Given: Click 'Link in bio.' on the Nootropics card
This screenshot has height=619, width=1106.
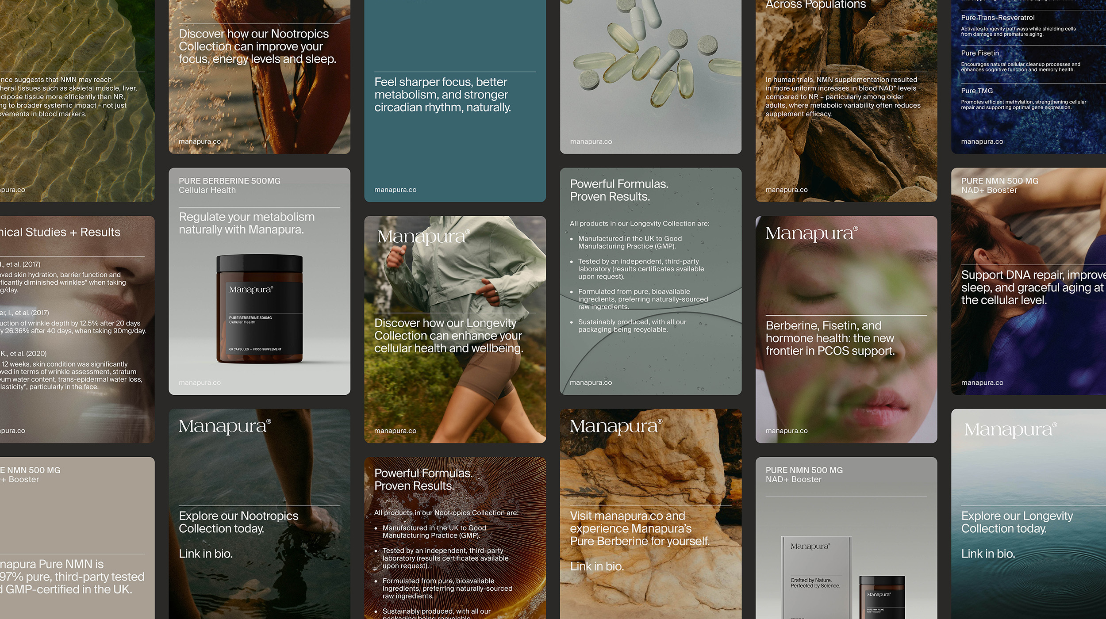Looking at the screenshot, I should click(x=206, y=554).
